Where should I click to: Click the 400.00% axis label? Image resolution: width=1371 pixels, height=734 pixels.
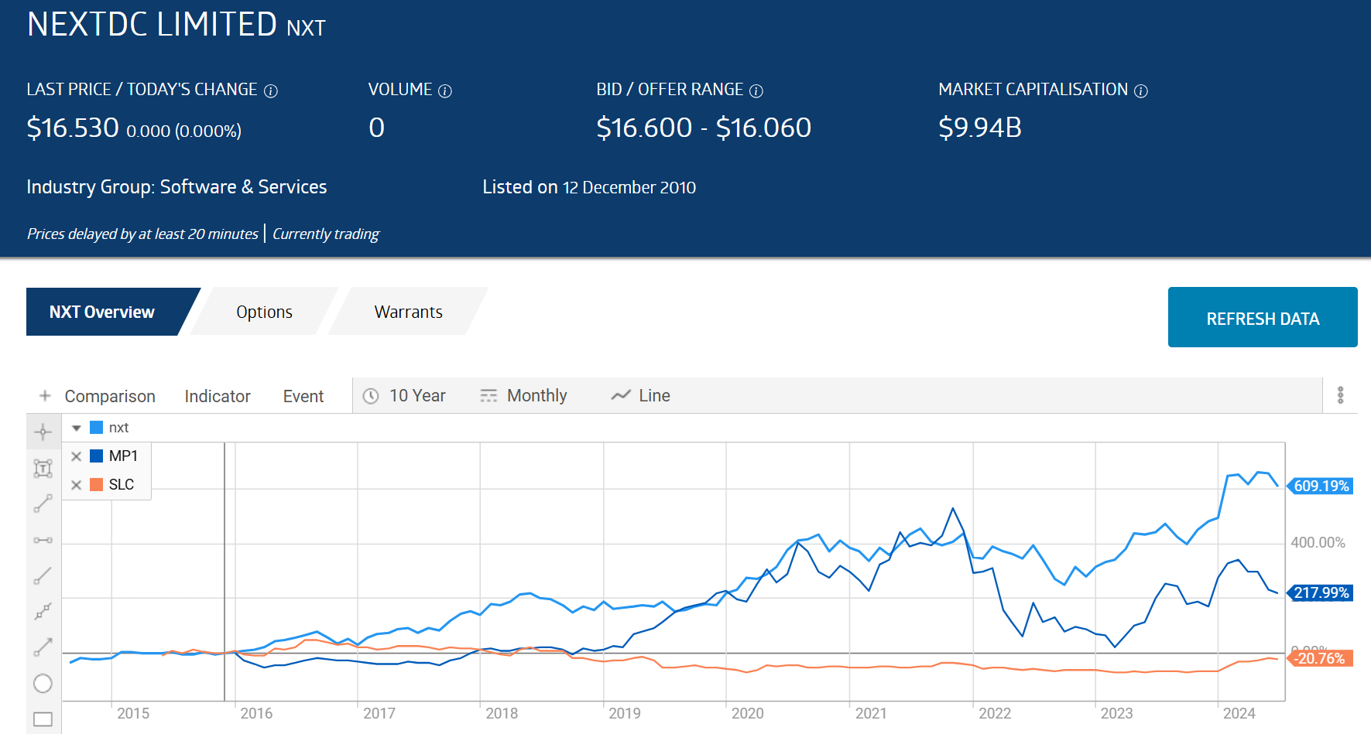point(1318,543)
